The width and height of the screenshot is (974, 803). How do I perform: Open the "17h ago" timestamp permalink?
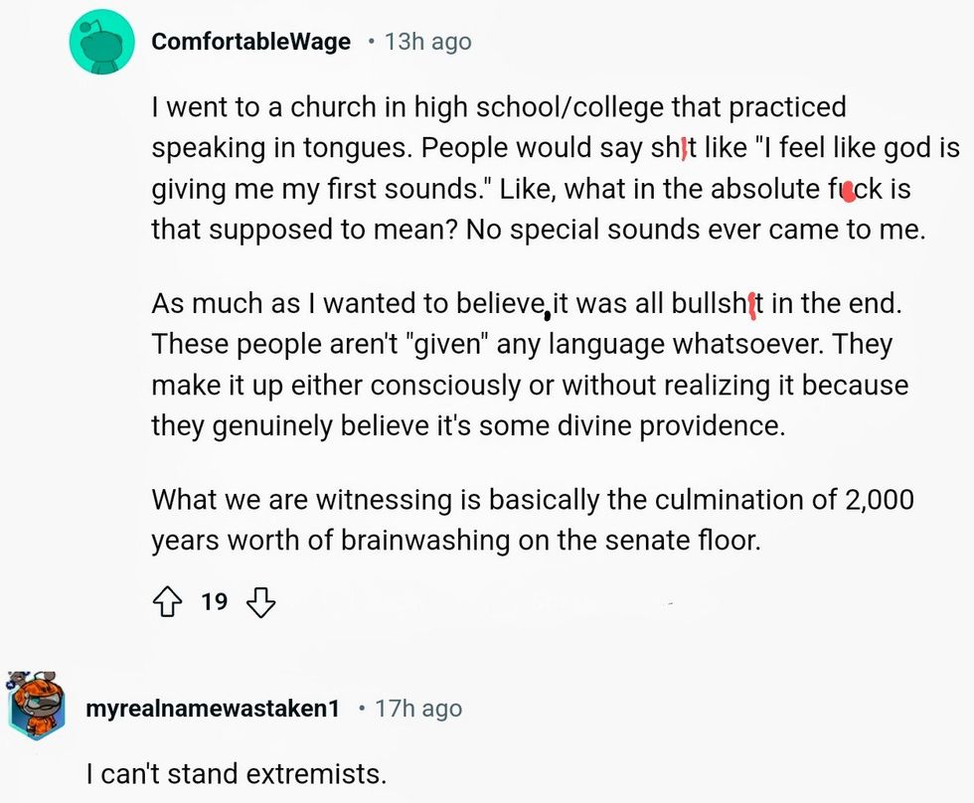[417, 709]
